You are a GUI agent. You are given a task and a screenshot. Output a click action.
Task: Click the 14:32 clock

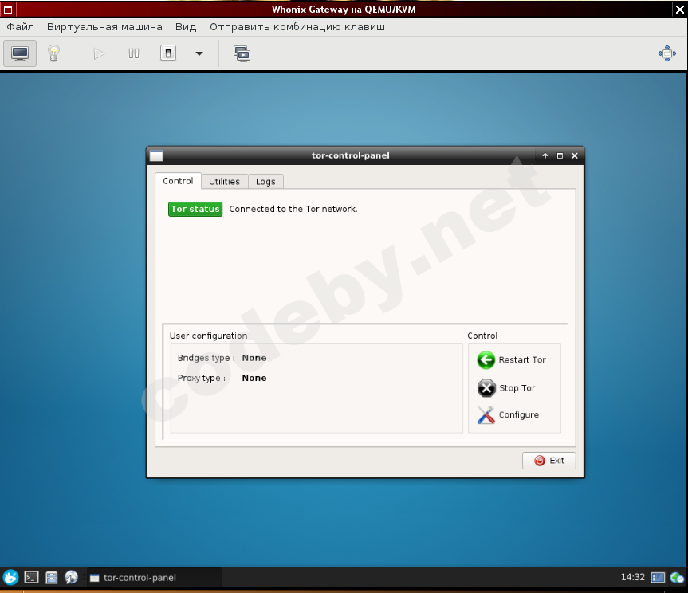(633, 577)
